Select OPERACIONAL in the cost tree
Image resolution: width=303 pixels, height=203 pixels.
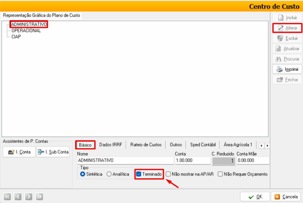(26, 31)
